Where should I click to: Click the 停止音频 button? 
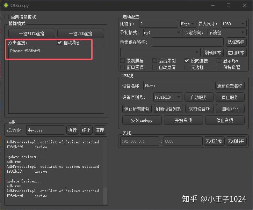[225, 120]
